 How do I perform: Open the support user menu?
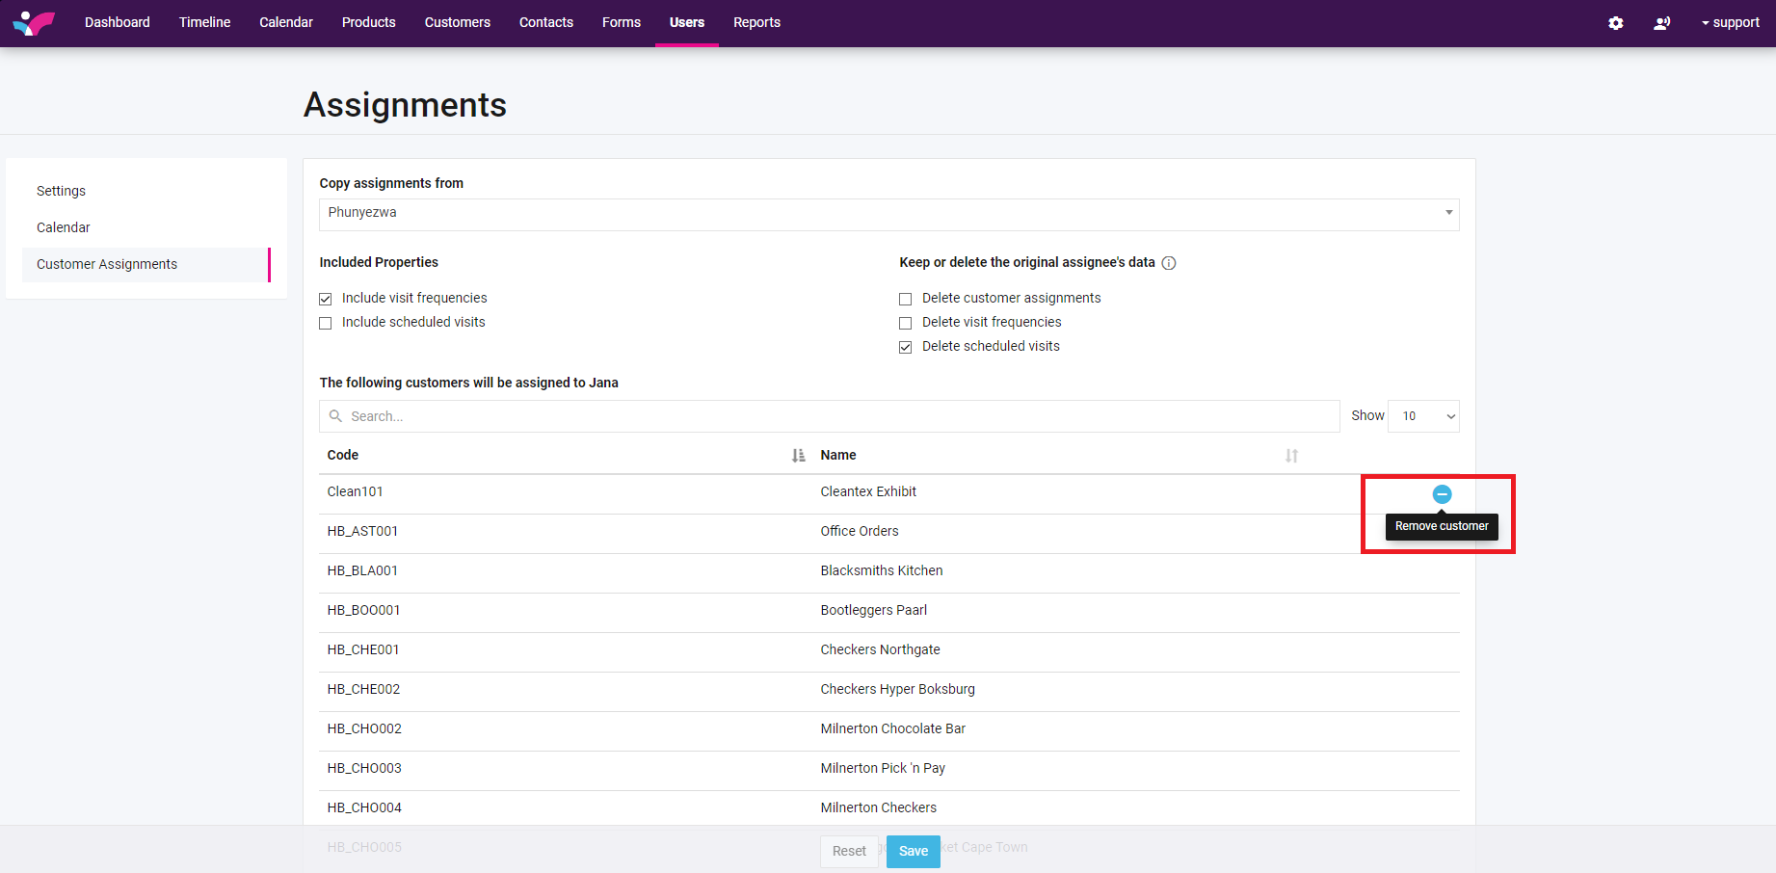[1731, 23]
